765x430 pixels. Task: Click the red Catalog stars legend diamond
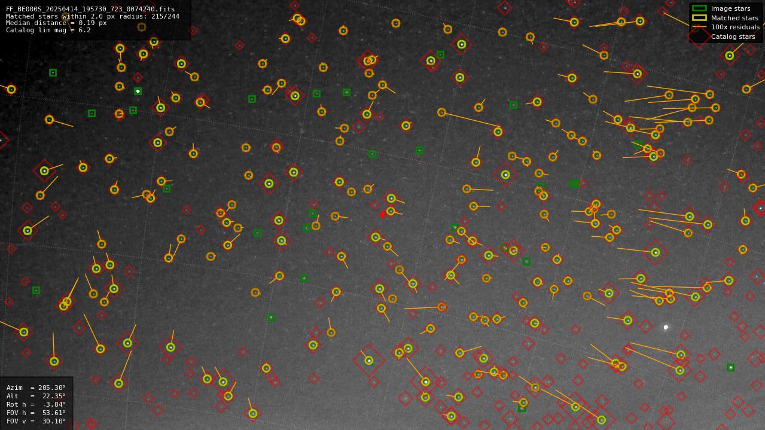(699, 36)
